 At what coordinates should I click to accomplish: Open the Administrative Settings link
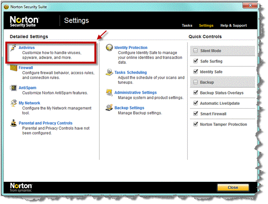[x=136, y=92]
